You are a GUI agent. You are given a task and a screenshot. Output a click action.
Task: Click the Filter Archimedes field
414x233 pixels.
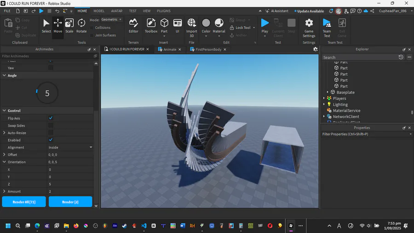point(47,56)
